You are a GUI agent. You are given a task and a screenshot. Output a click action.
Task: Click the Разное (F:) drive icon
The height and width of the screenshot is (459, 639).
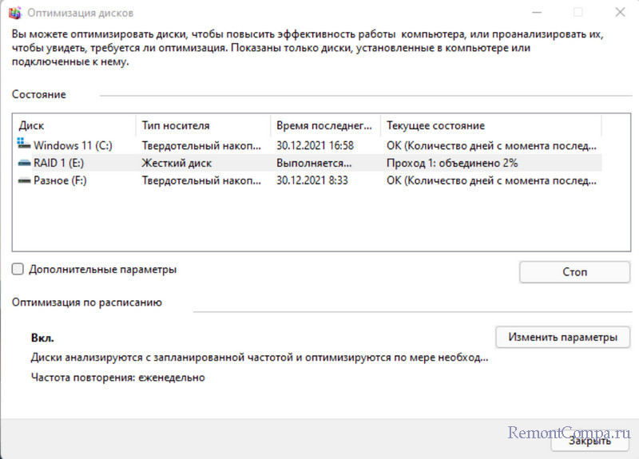(x=23, y=180)
